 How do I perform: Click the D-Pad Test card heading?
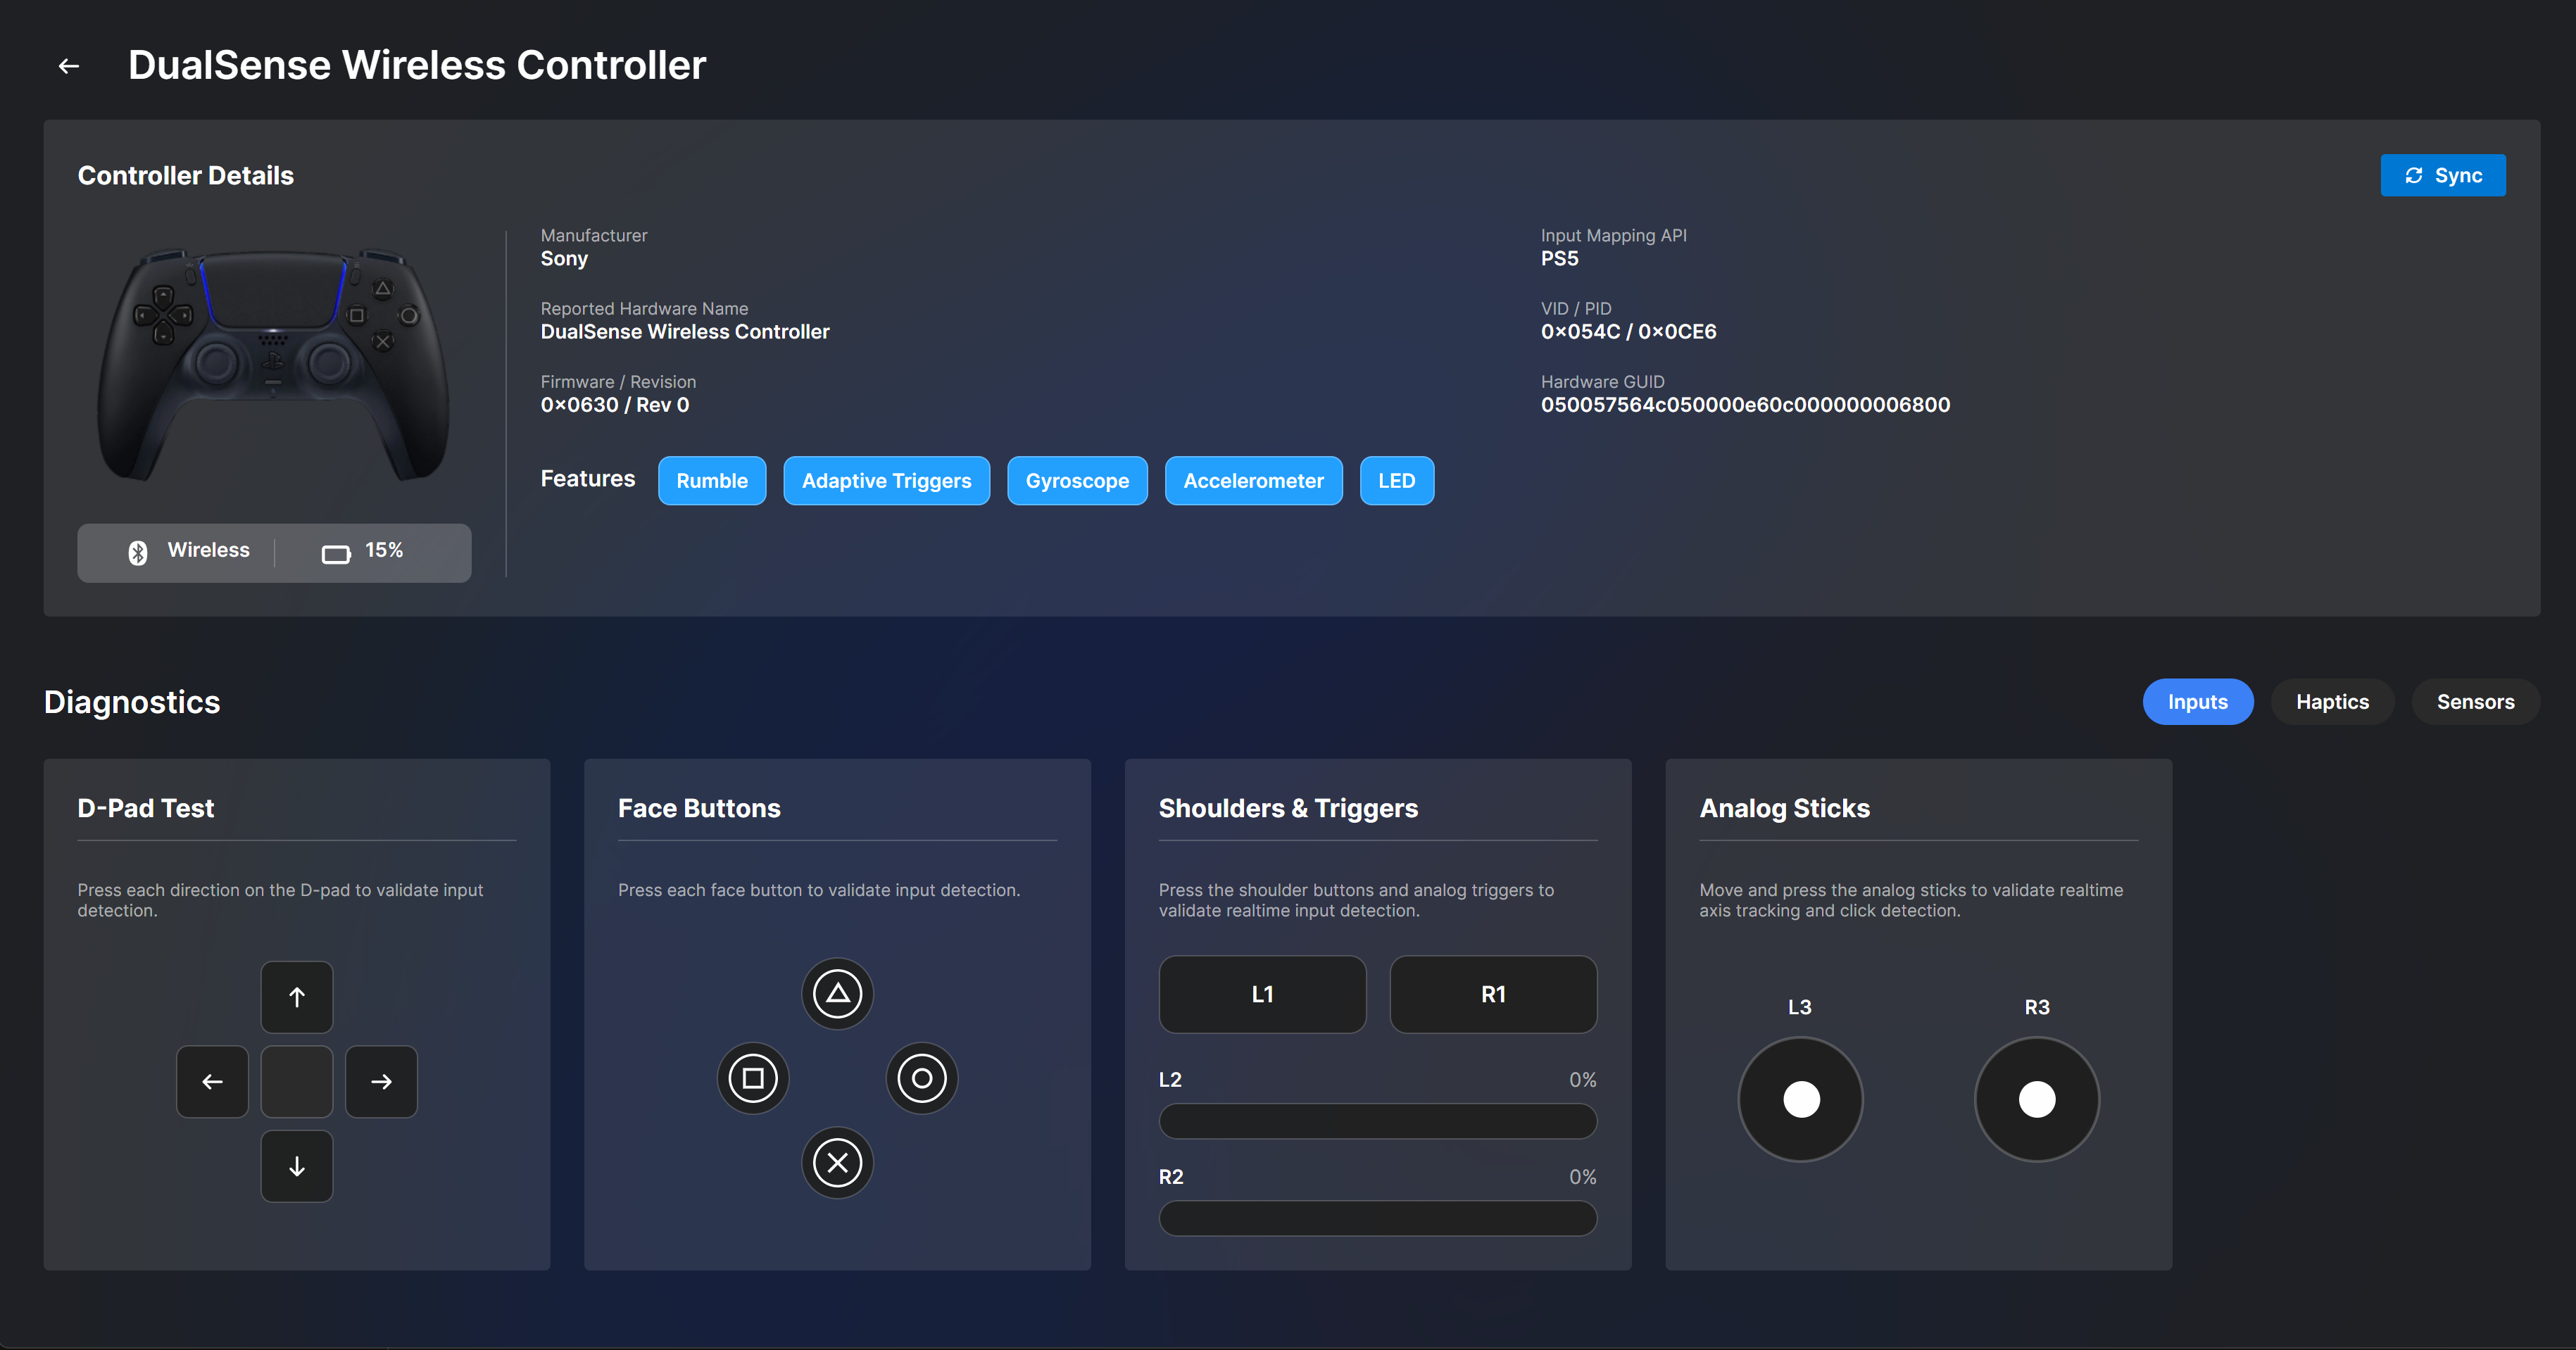coord(146,808)
